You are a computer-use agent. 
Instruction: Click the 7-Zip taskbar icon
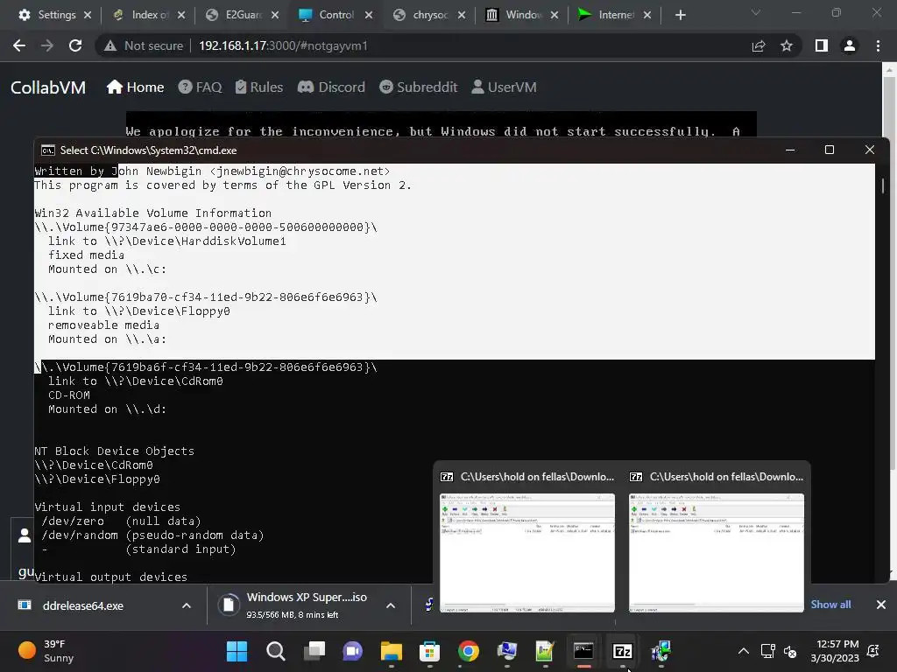pos(623,651)
